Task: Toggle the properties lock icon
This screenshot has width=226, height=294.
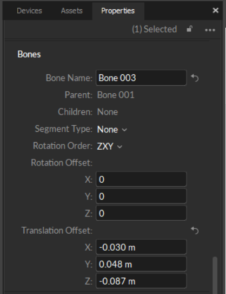Action: pyautogui.click(x=190, y=29)
